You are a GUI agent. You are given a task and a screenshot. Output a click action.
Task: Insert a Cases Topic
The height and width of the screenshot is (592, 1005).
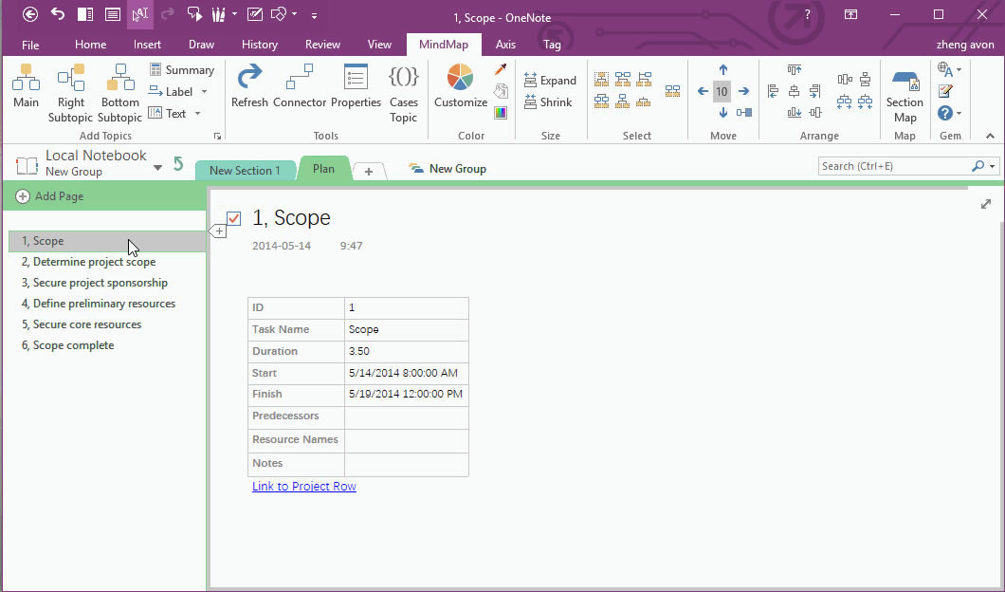[404, 91]
